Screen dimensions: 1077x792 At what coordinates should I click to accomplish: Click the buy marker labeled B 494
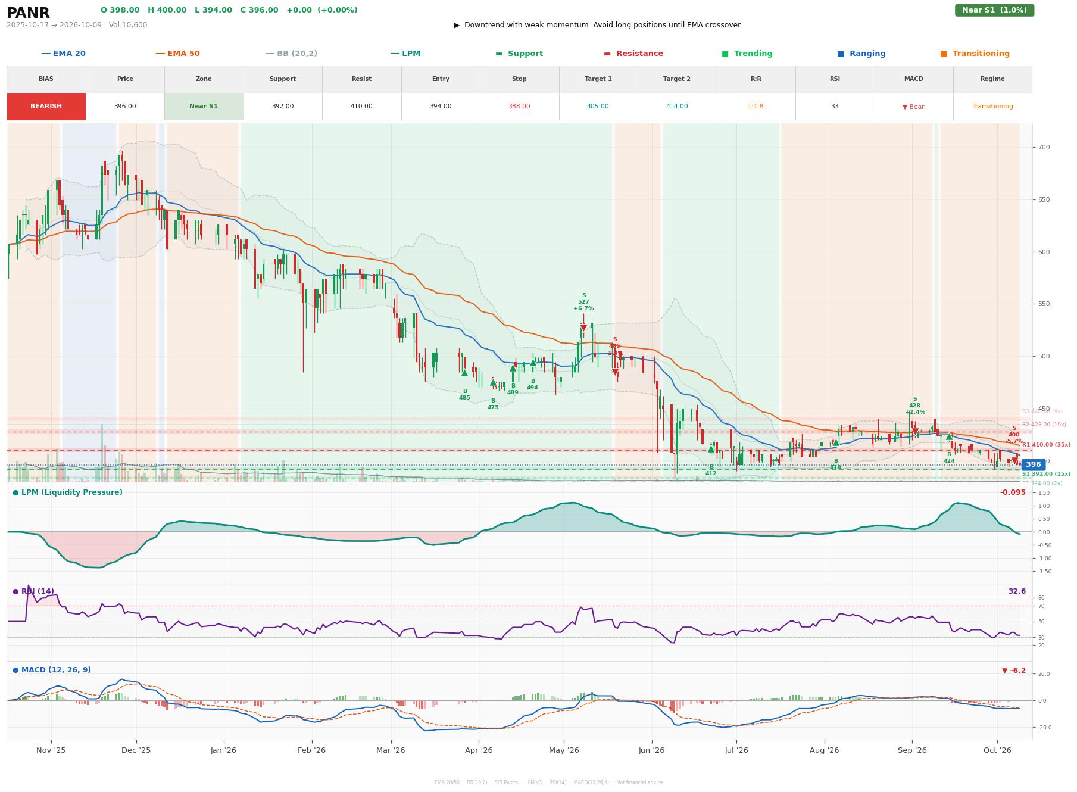(533, 363)
